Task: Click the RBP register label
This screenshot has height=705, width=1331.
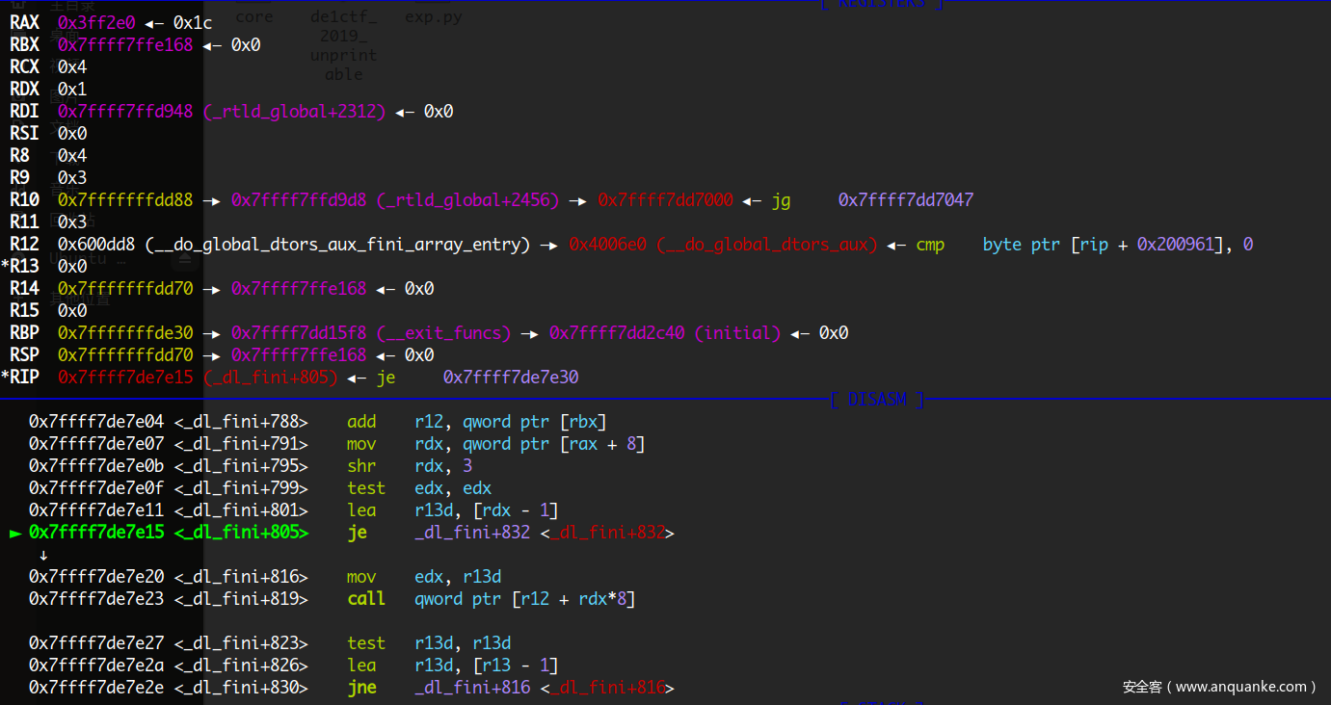Action: [x=24, y=332]
